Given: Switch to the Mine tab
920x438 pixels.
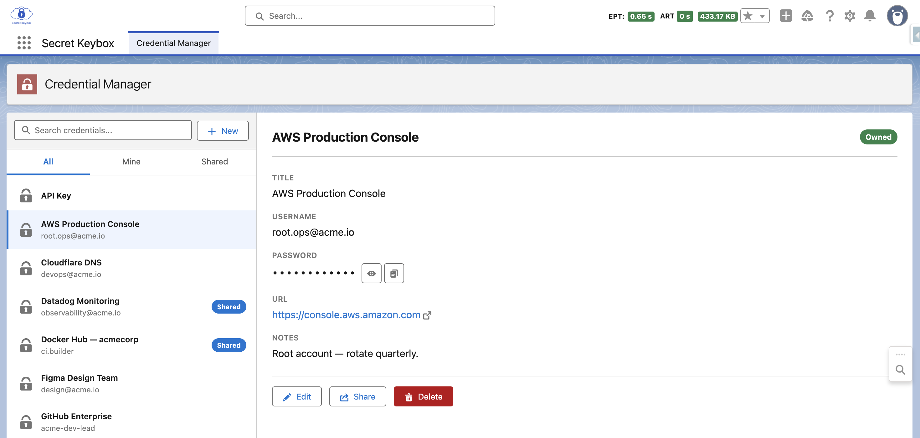Looking at the screenshot, I should click(x=131, y=162).
